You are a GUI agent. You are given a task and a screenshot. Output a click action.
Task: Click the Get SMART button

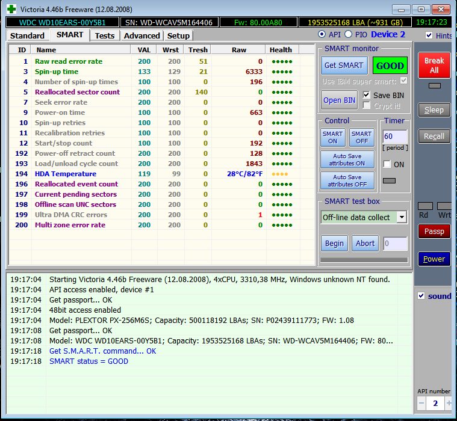pos(344,65)
